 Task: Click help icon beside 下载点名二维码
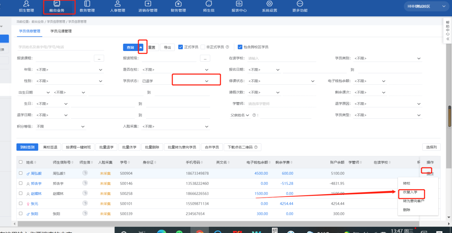pos(256,147)
